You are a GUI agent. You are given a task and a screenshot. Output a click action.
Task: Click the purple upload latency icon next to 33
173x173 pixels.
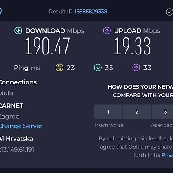point(136,68)
